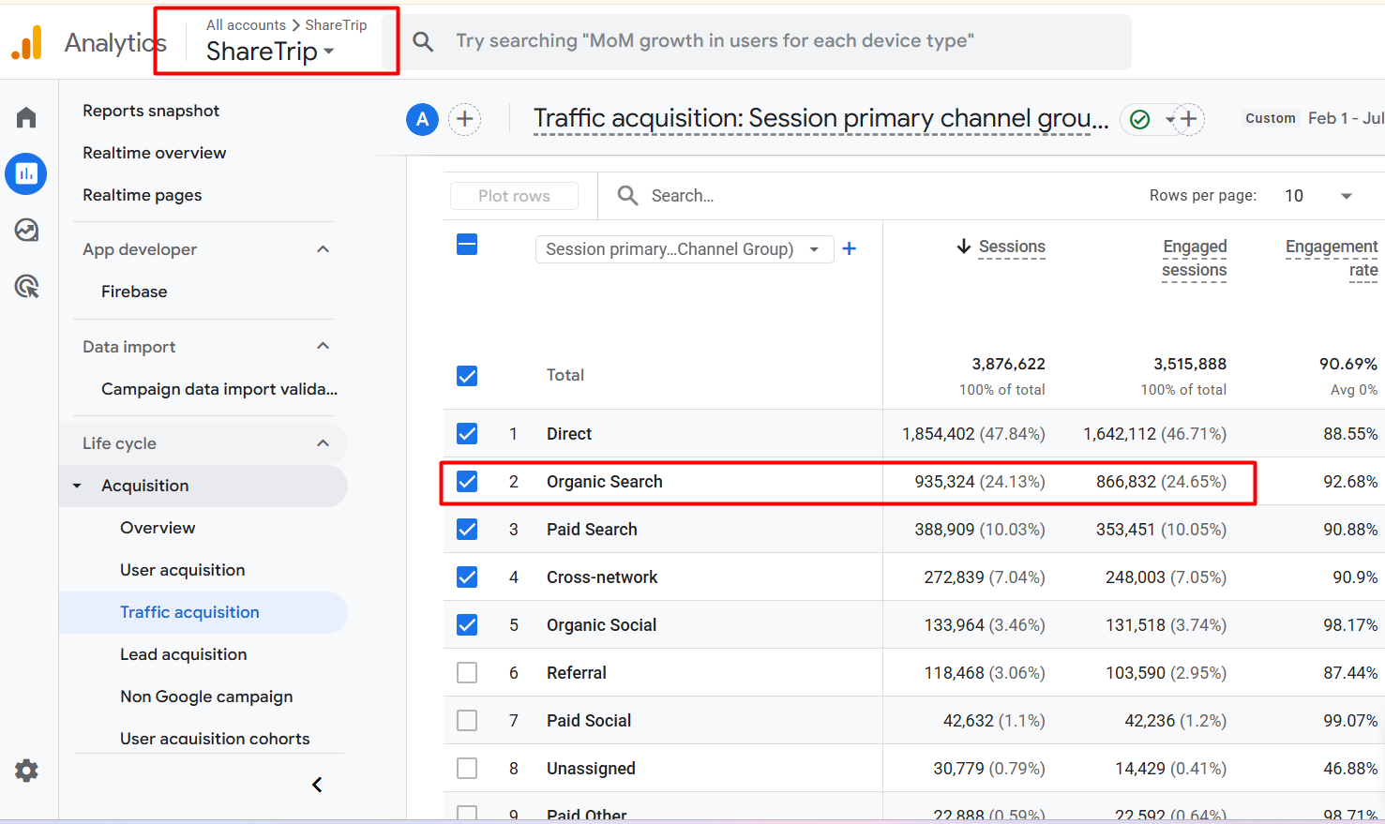The image size is (1385, 824).
Task: Select Traffic acquisition report
Action: pyautogui.click(x=189, y=612)
